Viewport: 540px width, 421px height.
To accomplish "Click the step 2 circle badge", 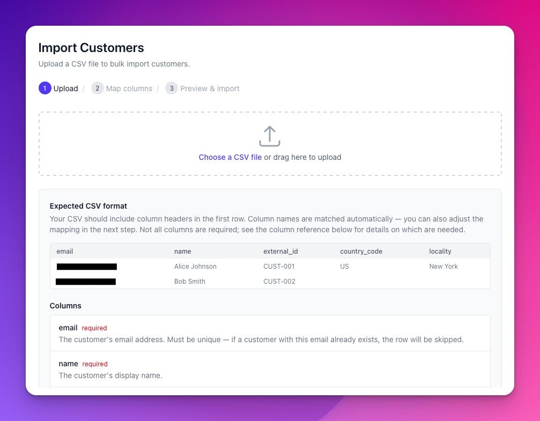I will [x=98, y=88].
